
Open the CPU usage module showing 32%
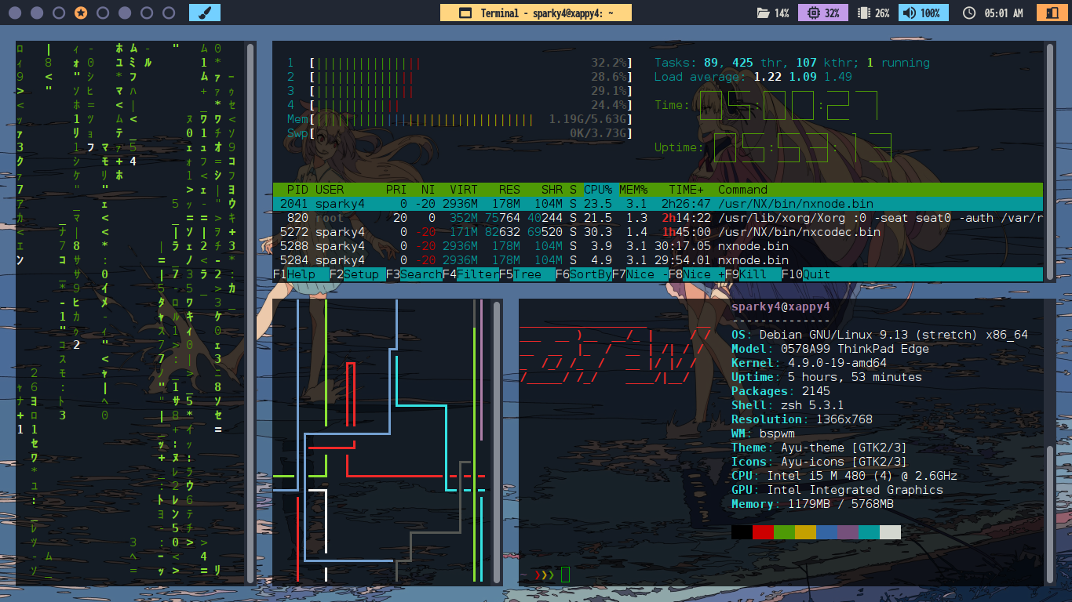[822, 13]
